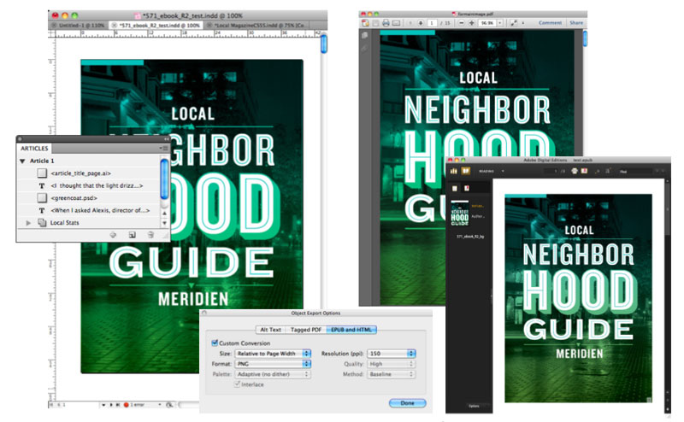The width and height of the screenshot is (684, 422).
Task: Click InDesign vertical scrollbar thumb
Action: [x=324, y=44]
